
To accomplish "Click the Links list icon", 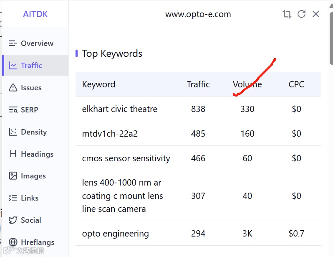I will [x=13, y=198].
